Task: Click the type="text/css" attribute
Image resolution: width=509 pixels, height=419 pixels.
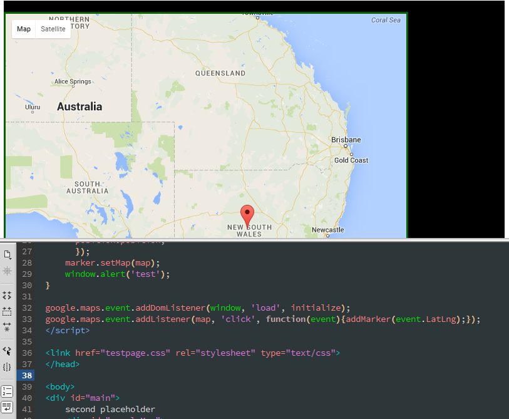Action: tap(298, 353)
